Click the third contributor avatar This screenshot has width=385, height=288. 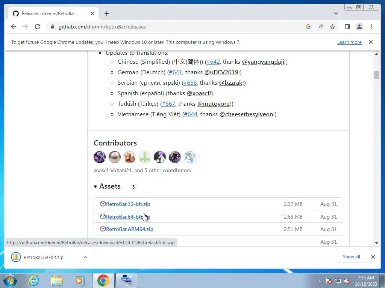130,157
